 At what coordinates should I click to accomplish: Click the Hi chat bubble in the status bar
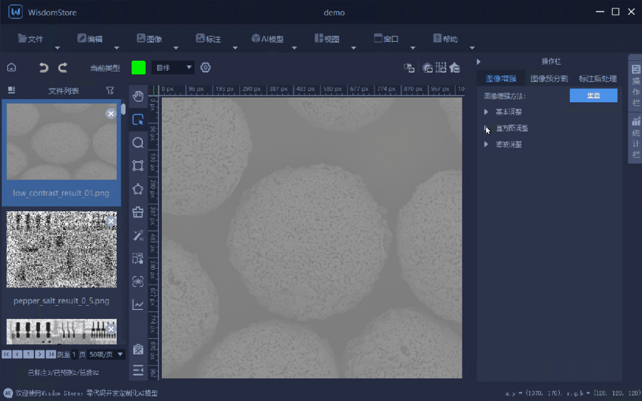tap(8, 393)
